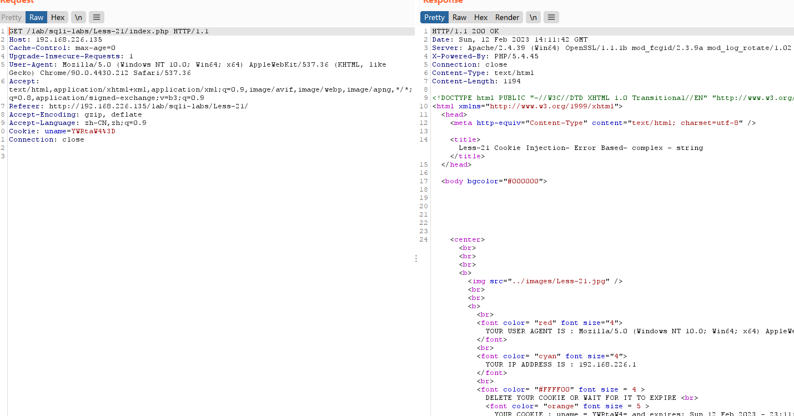Click the Host: 192.168.226.135 header line
The width and height of the screenshot is (794, 416).
click(56, 39)
